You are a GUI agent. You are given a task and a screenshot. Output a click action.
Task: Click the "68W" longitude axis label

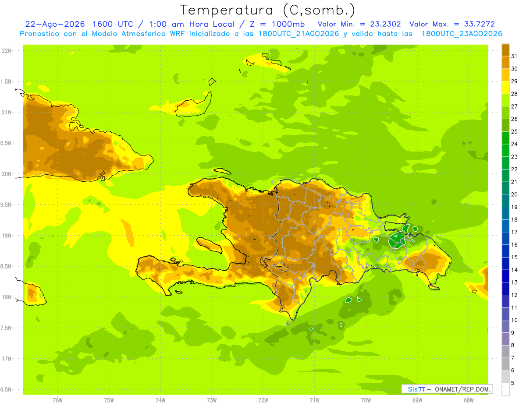469,400
